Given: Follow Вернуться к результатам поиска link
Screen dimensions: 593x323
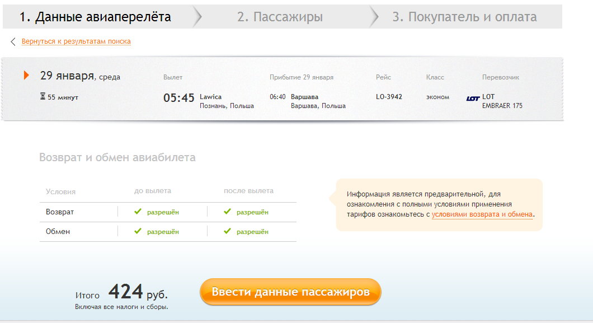Looking at the screenshot, I should pyautogui.click(x=76, y=41).
